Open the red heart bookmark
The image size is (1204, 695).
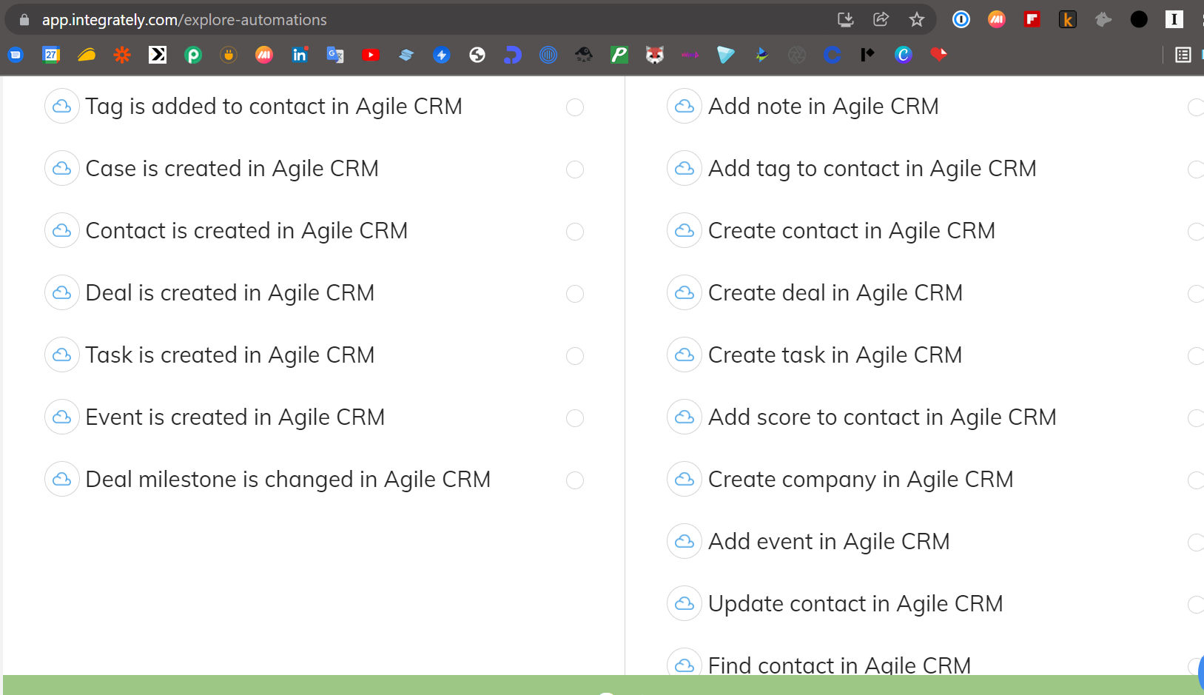point(939,55)
